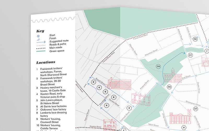Click the Finish scissors symbol in the Key
This screenshot has height=131, width=209.
click(x=39, y=38)
